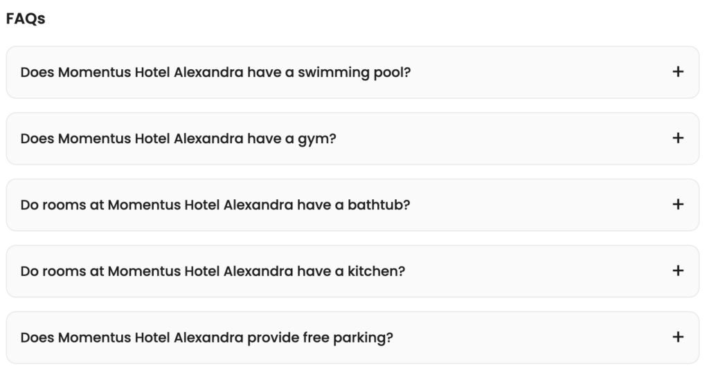This screenshot has width=709, height=375.
Task: Click the plus icon next to free parking
Action: (677, 337)
